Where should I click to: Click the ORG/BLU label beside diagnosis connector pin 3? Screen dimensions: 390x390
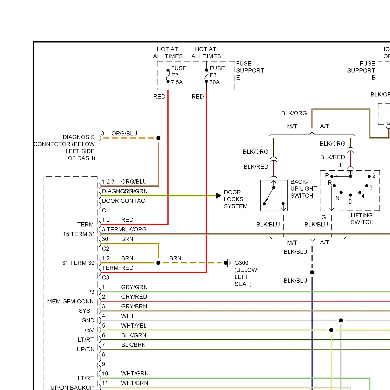[124, 133]
